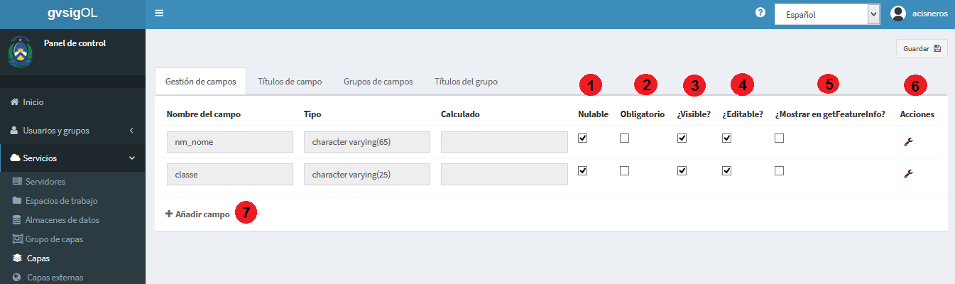Click the nm_nome field name input
The image size is (955, 284).
coord(230,142)
